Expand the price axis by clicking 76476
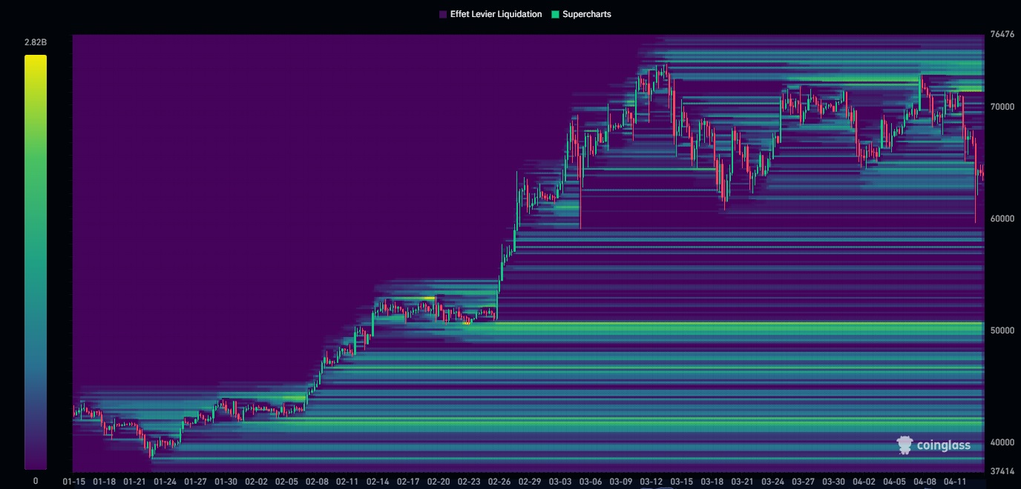 click(x=1004, y=34)
